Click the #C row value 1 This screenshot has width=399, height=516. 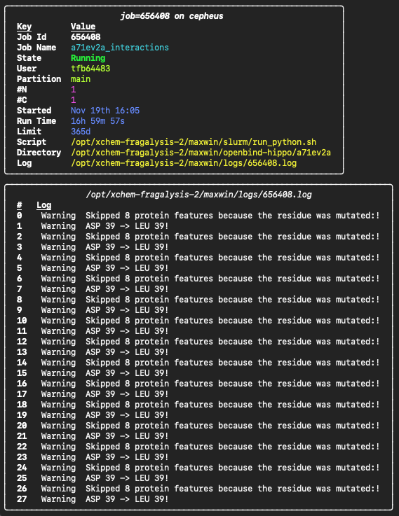[73, 100]
